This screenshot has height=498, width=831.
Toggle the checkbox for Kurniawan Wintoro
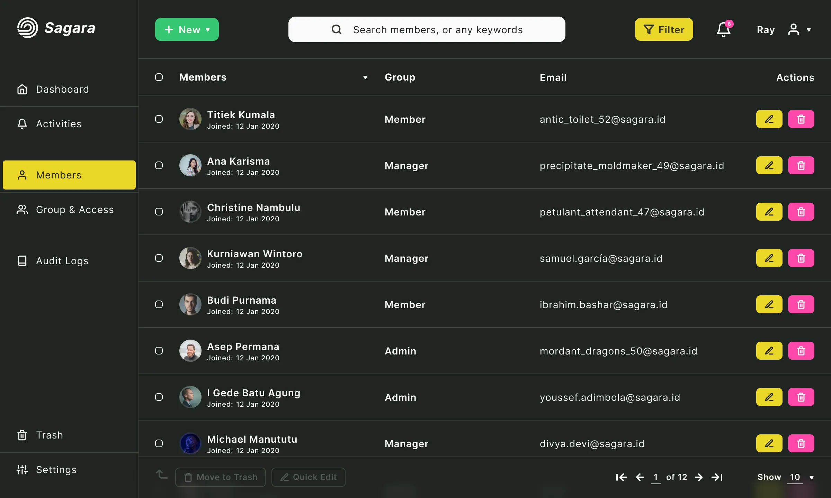[x=159, y=258]
